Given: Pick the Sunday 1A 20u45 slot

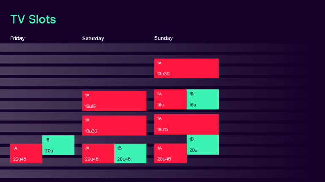Looking at the screenshot, I should click(x=171, y=153).
